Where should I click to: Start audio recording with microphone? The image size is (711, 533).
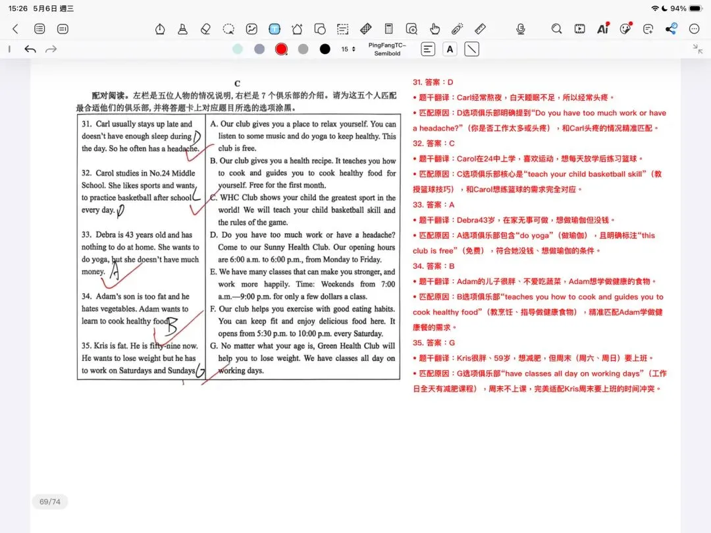coord(521,29)
